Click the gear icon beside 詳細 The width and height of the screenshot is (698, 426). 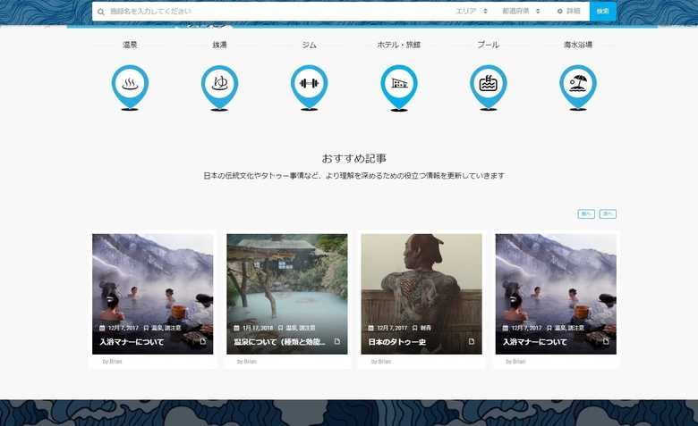click(x=559, y=11)
